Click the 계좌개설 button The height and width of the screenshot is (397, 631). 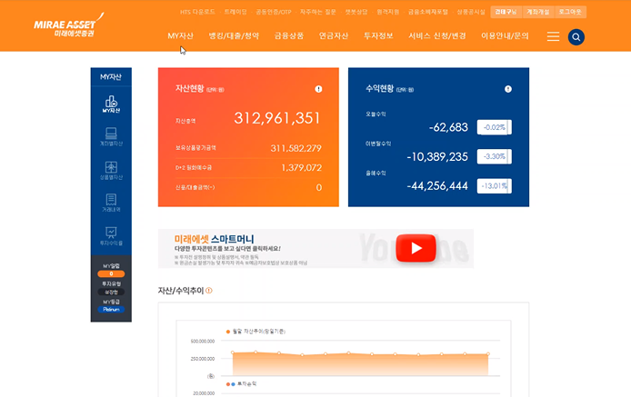pyautogui.click(x=538, y=12)
